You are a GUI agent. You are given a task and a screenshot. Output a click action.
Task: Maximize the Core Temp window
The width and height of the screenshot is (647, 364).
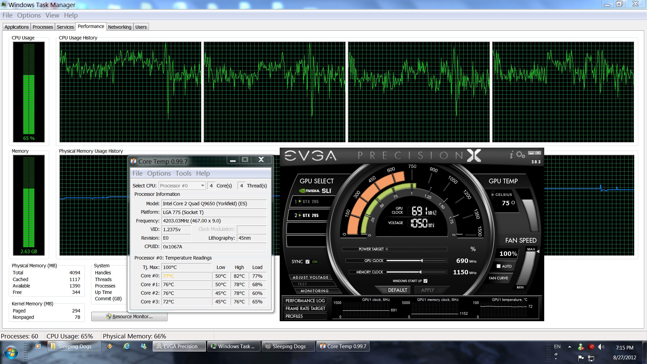pyautogui.click(x=245, y=159)
